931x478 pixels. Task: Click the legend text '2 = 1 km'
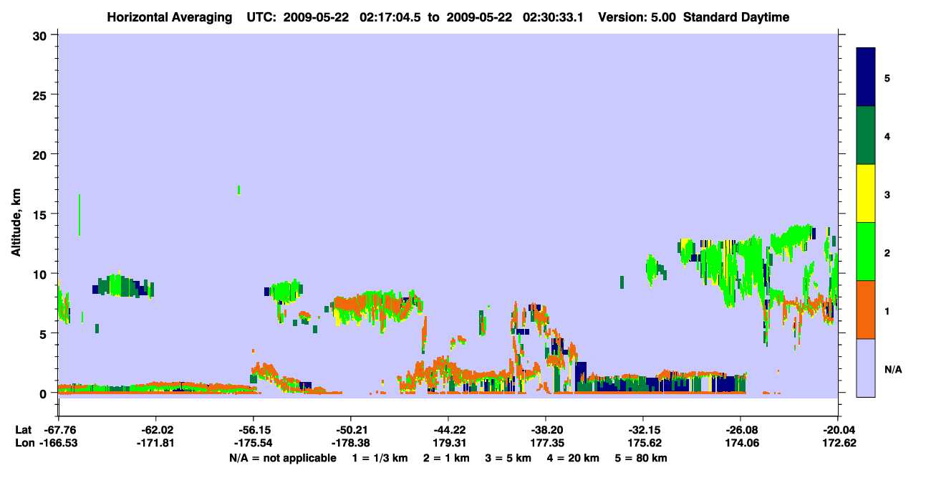tap(447, 458)
